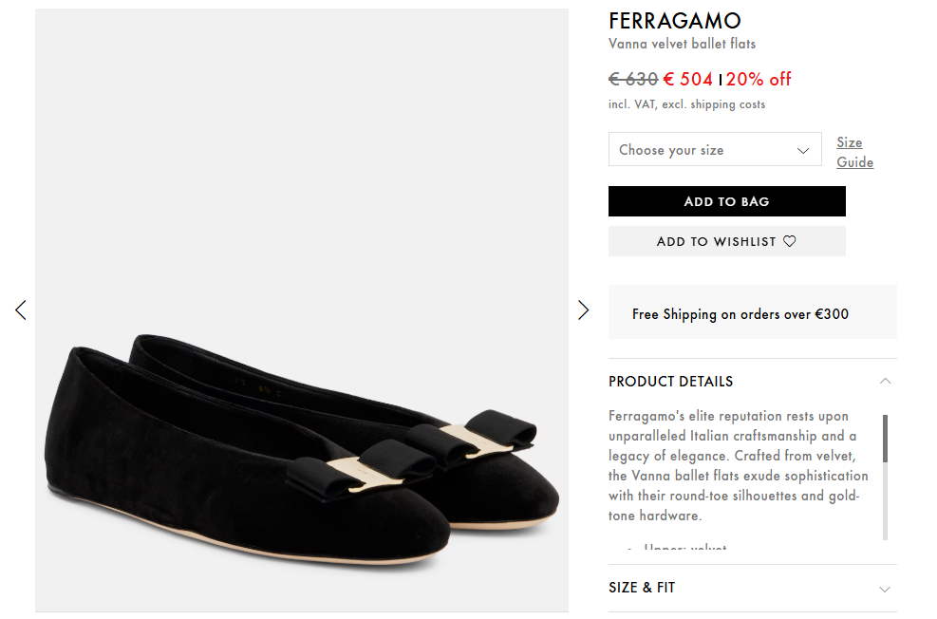This screenshot has height=619, width=937.
Task: Open the Choose your size dropdown
Action: (x=714, y=150)
